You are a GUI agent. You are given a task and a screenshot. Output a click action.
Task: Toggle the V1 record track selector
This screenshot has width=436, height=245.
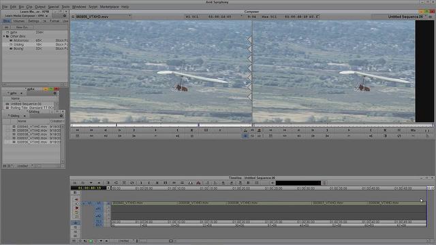click(98, 203)
